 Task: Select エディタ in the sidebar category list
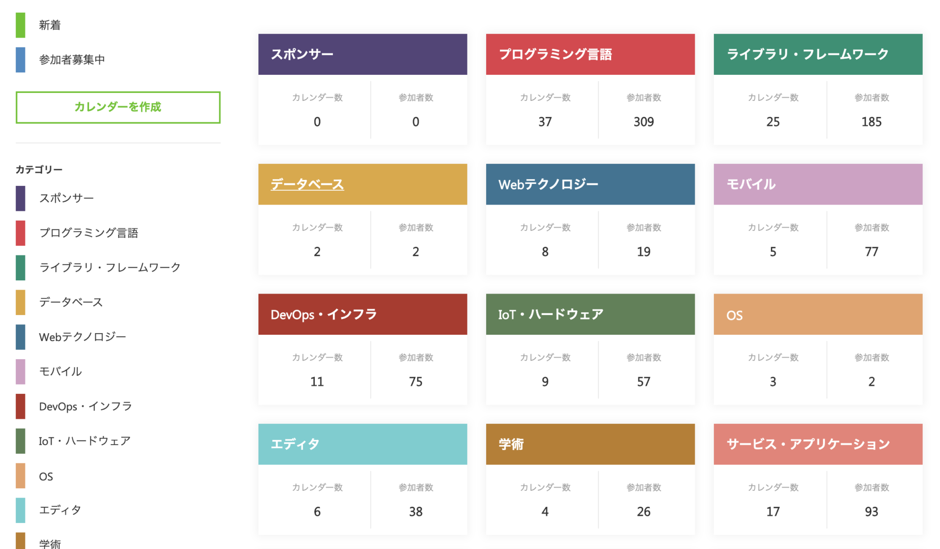pos(59,510)
